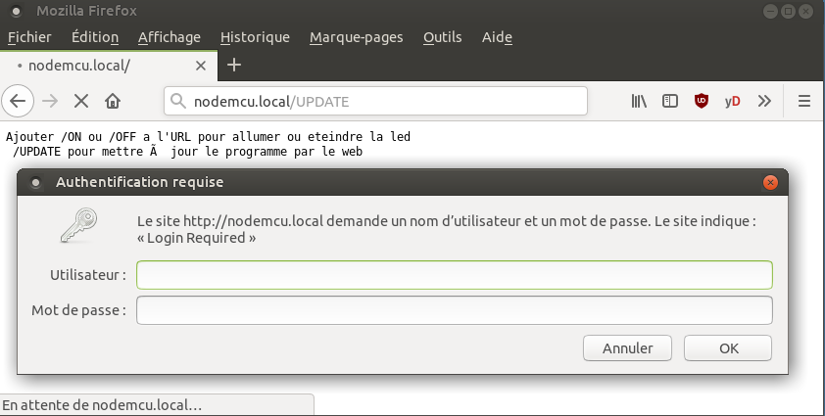Expand the toolbar overflow chevron
The width and height of the screenshot is (825, 416).
(x=765, y=101)
